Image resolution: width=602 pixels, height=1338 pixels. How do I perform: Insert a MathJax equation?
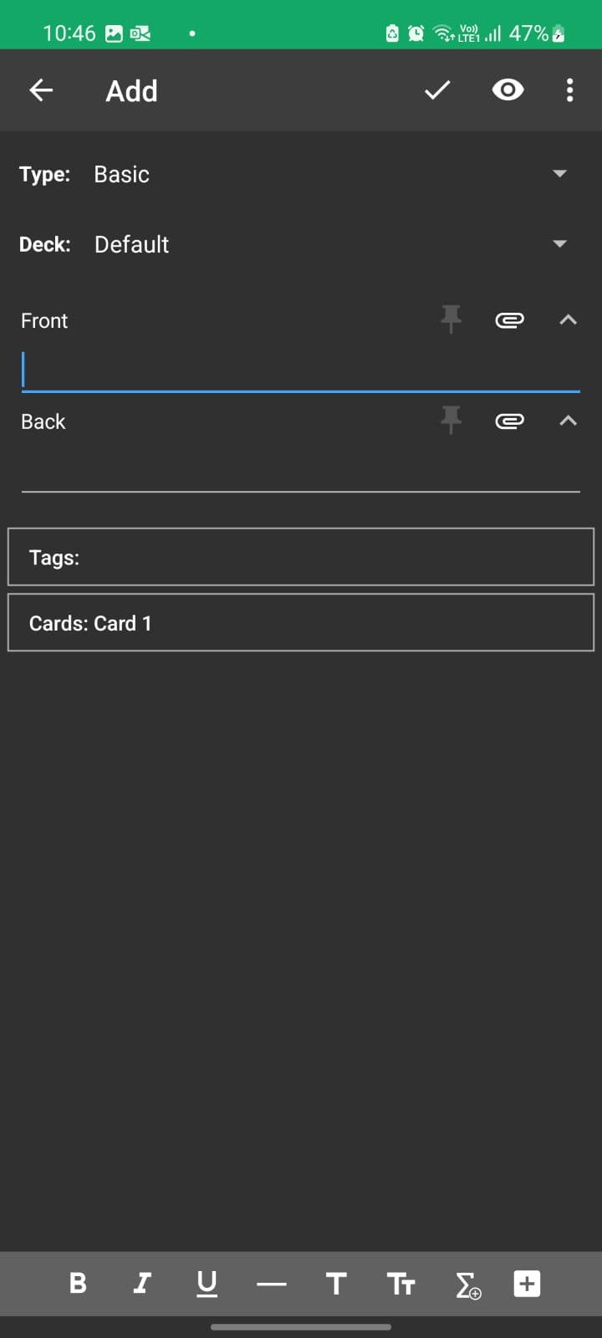(467, 1284)
